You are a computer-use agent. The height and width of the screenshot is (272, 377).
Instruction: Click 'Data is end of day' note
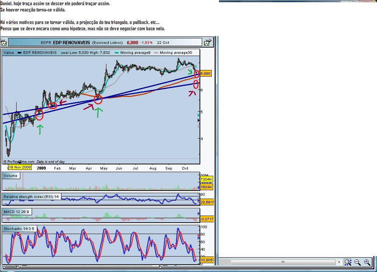pos(51,162)
